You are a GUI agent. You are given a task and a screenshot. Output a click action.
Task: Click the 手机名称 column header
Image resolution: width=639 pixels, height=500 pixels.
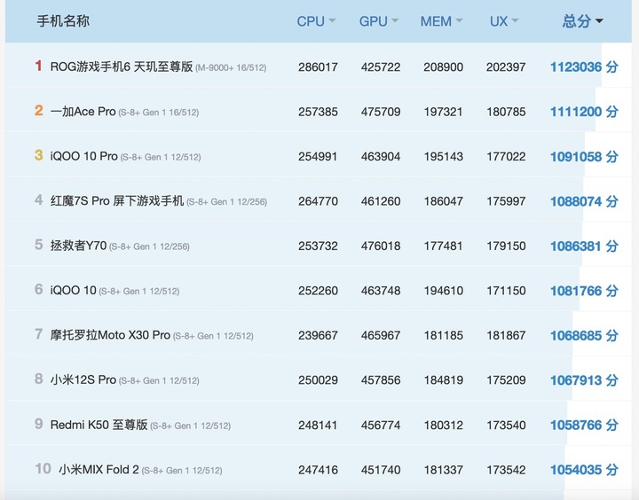[x=63, y=21]
